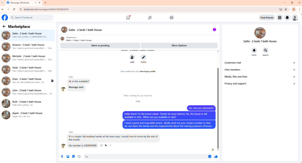
Task: Open the Michelle conversation
Action: 28,58
